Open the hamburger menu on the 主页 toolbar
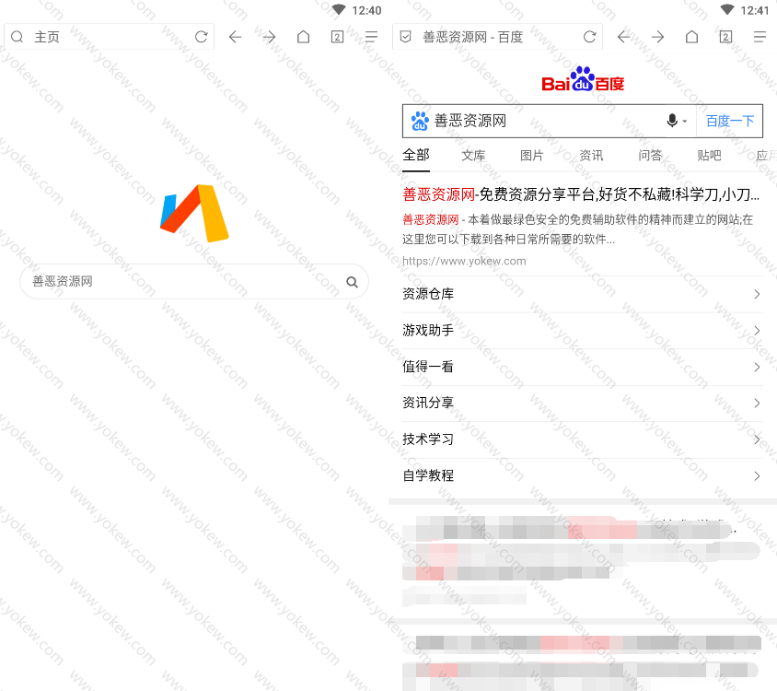Image resolution: width=777 pixels, height=691 pixels. tap(371, 37)
